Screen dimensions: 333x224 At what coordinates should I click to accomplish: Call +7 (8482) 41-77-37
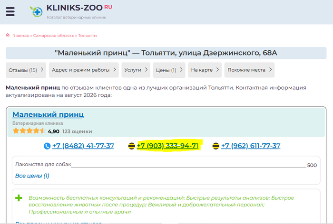pos(83,146)
